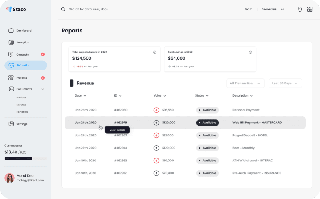This screenshot has height=199, width=320.
Task: Click info icon on total savings card
Action: coord(250,52)
